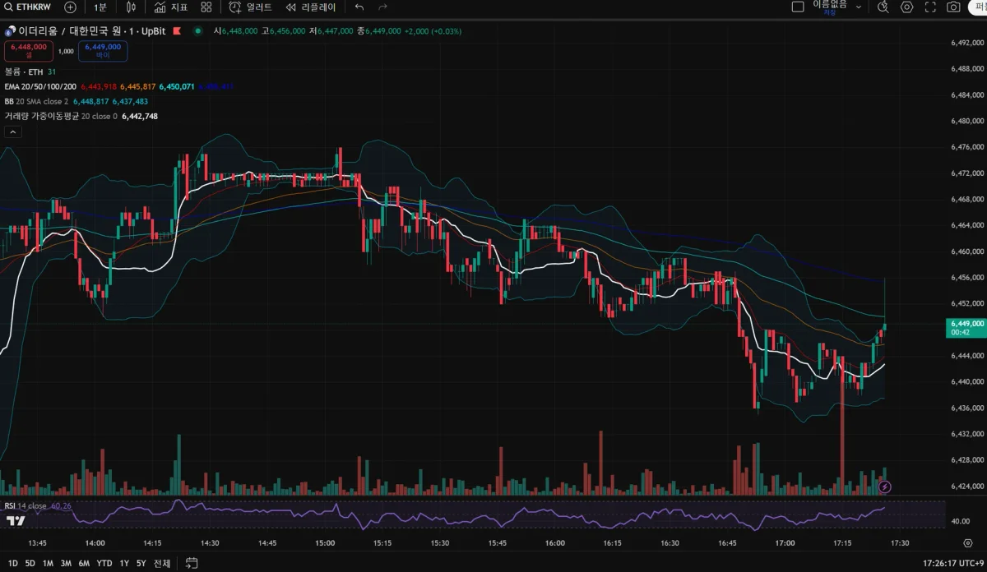Toggle fullscreen mode icon
This screenshot has height=572, width=987.
[930, 7]
